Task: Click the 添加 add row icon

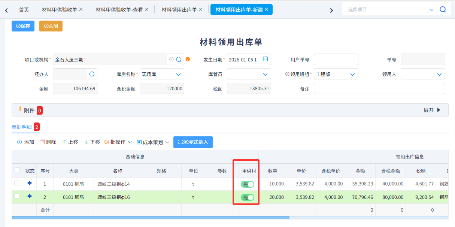Action: pyautogui.click(x=19, y=142)
